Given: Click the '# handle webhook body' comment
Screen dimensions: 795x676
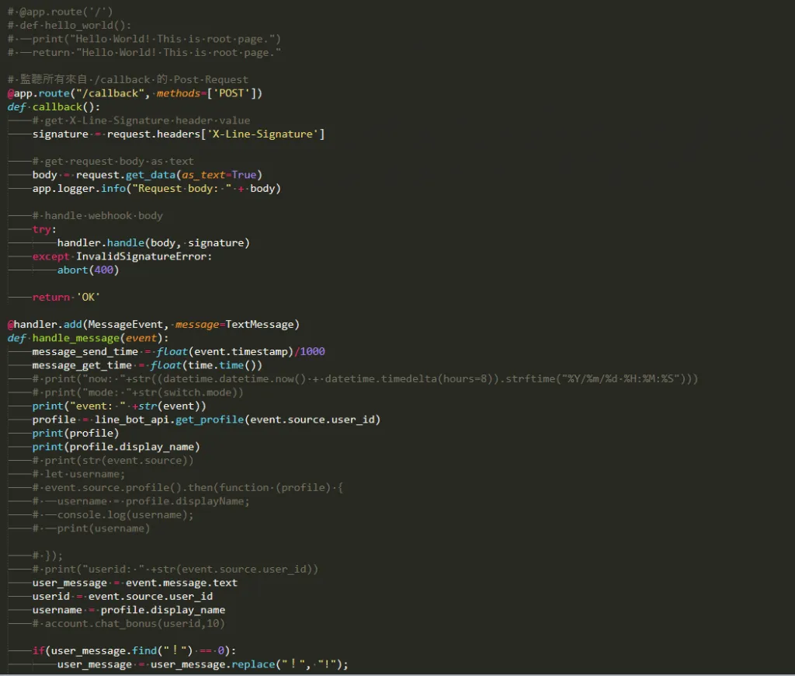Looking at the screenshot, I should pos(98,216).
